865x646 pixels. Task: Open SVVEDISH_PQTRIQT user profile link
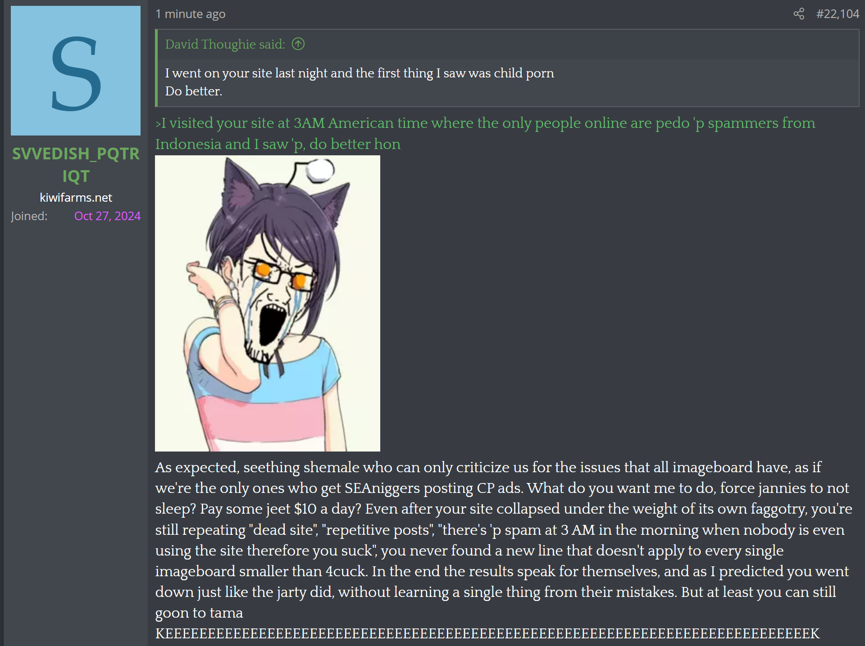(x=76, y=165)
